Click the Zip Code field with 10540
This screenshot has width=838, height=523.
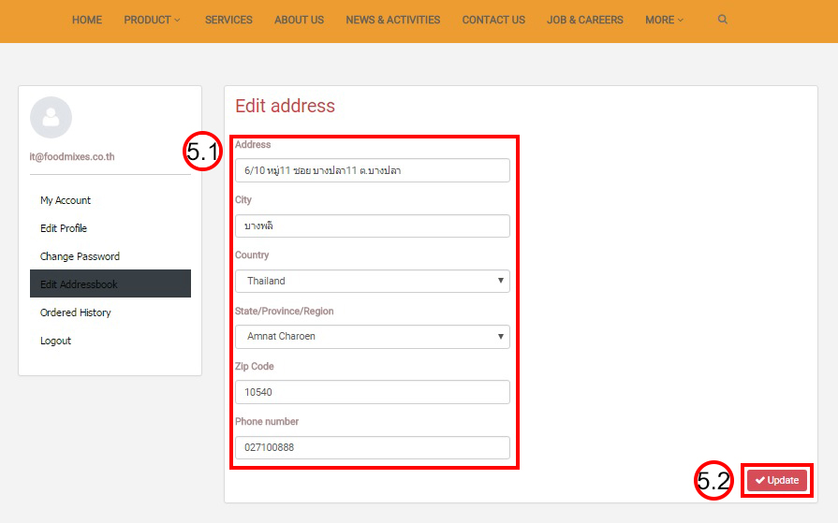373,392
